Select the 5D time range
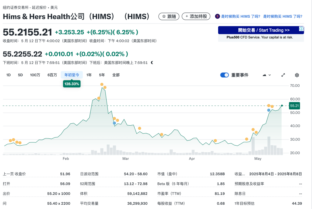This screenshot has width=312, height=209. pos(20,75)
